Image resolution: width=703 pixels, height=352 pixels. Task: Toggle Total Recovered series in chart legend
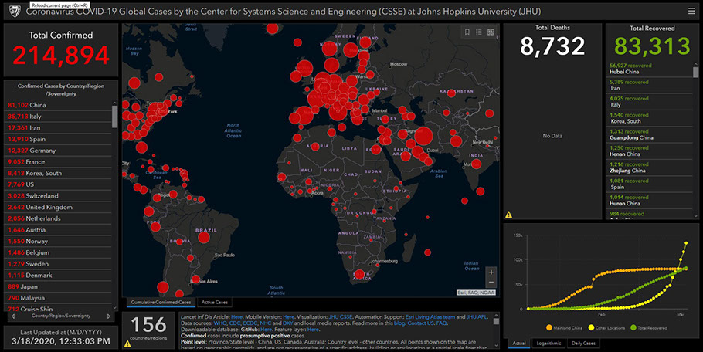649,328
